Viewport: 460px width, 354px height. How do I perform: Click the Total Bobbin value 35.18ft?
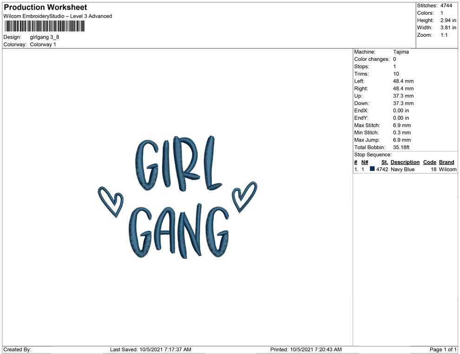[402, 147]
